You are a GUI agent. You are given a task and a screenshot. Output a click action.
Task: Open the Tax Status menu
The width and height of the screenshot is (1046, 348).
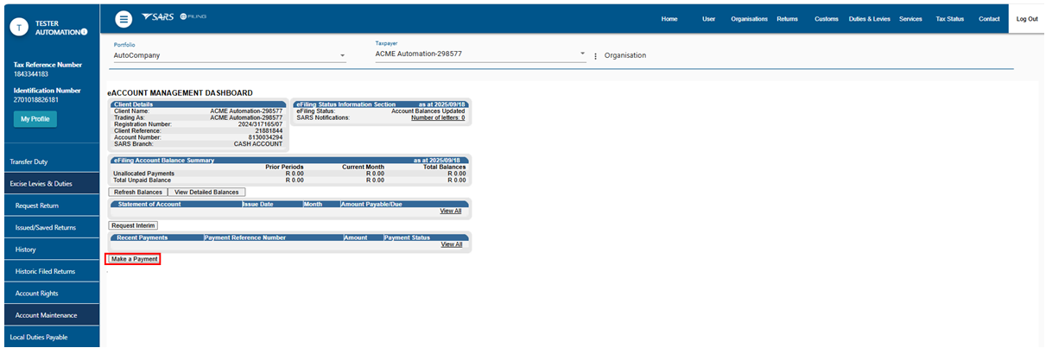coord(949,19)
